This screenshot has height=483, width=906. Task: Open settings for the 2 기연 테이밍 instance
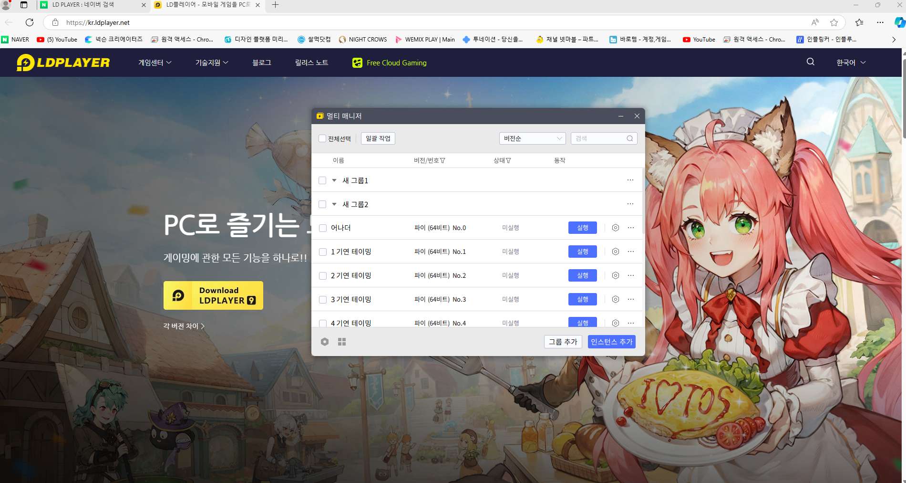coord(616,275)
